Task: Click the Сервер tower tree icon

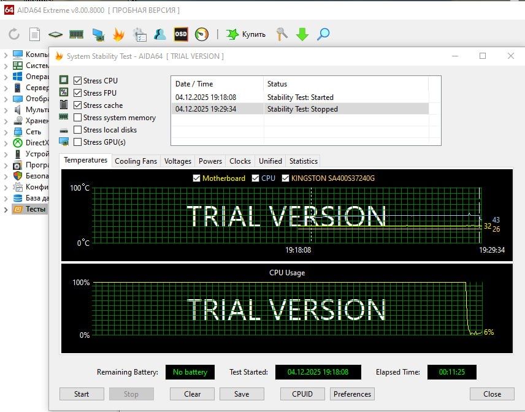Action: (17, 87)
